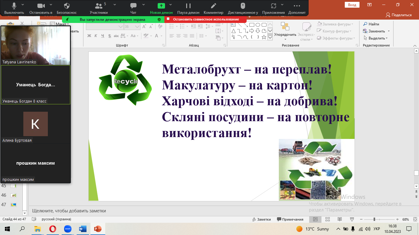Open Quick Styles (Экспресс-стили) gallery

pos(306,31)
